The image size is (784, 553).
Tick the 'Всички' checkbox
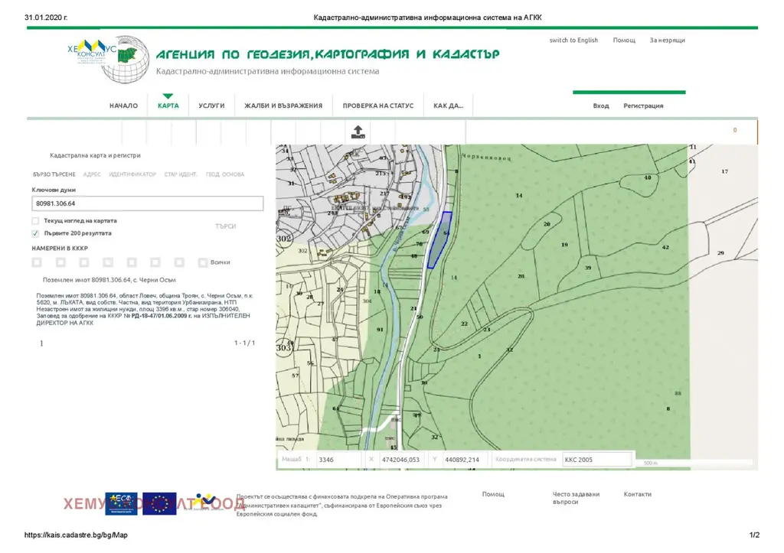pos(202,262)
